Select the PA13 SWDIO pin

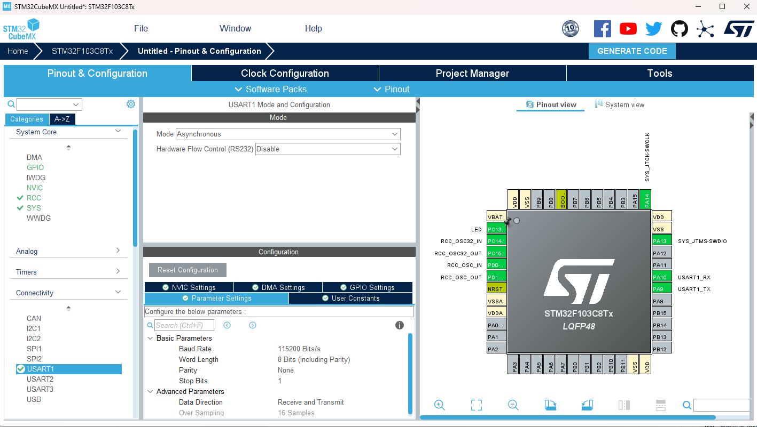[x=662, y=241]
